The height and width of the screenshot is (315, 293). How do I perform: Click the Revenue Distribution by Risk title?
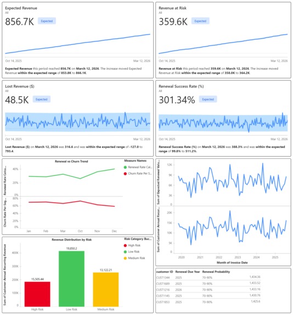(71, 240)
